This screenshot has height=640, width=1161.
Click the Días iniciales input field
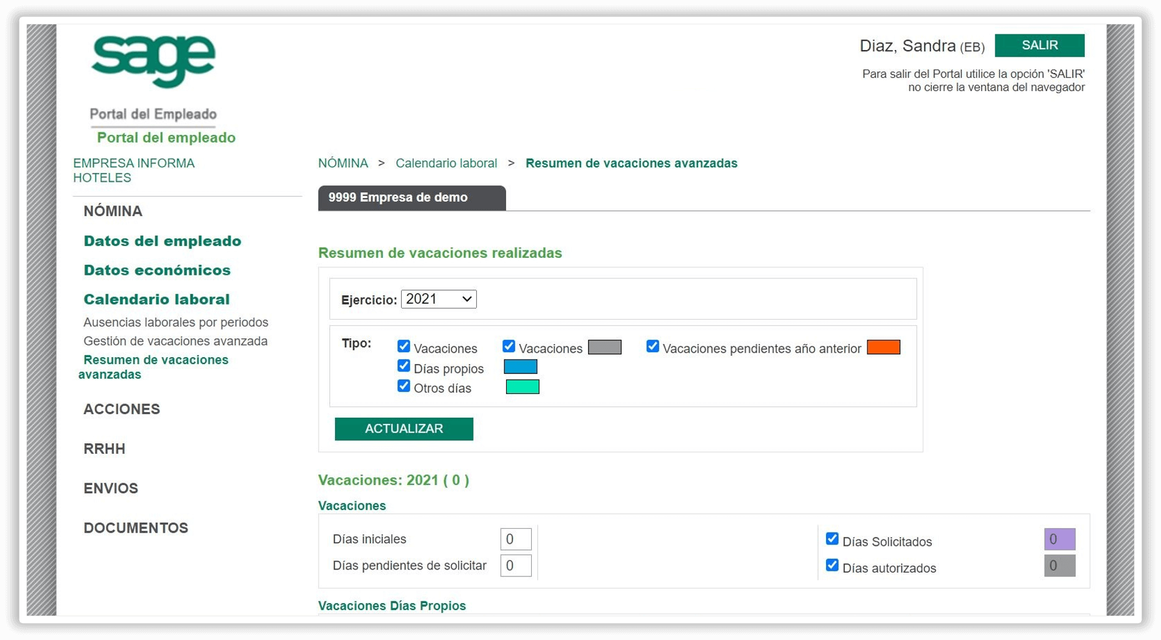point(516,539)
